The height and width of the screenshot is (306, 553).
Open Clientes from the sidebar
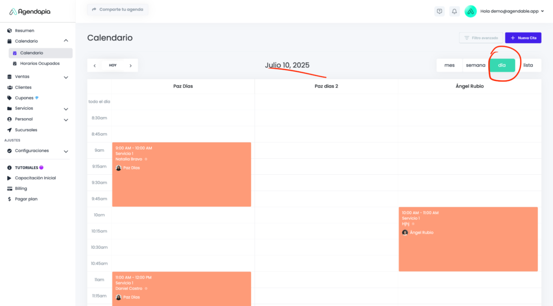(23, 87)
